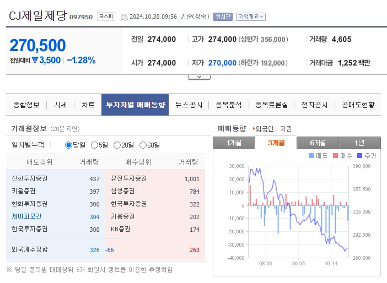Click the stock code 097950
This screenshot has width=387, height=283.
(81, 17)
